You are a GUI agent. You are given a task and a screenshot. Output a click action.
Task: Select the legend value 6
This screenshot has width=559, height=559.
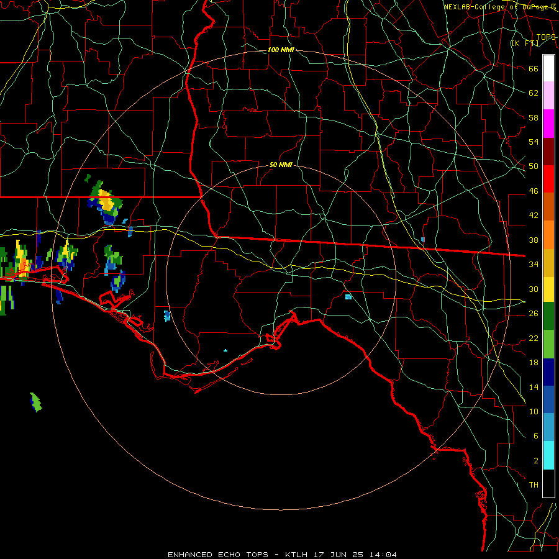(535, 435)
